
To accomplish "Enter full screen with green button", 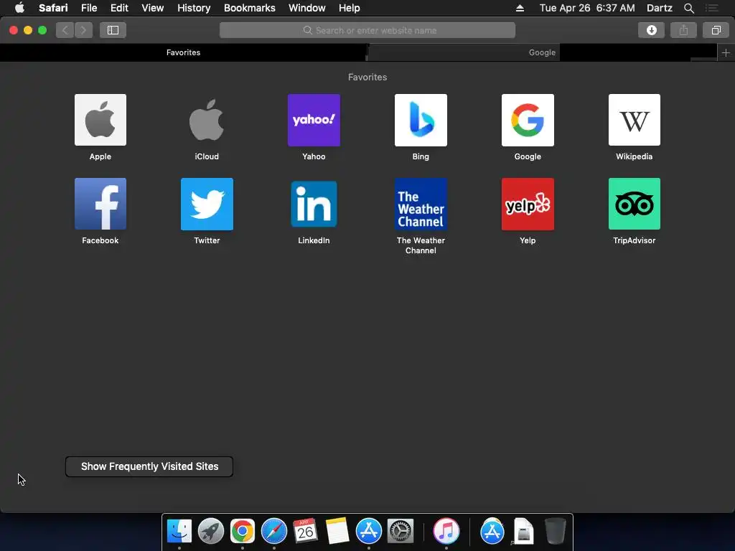I will (x=42, y=30).
